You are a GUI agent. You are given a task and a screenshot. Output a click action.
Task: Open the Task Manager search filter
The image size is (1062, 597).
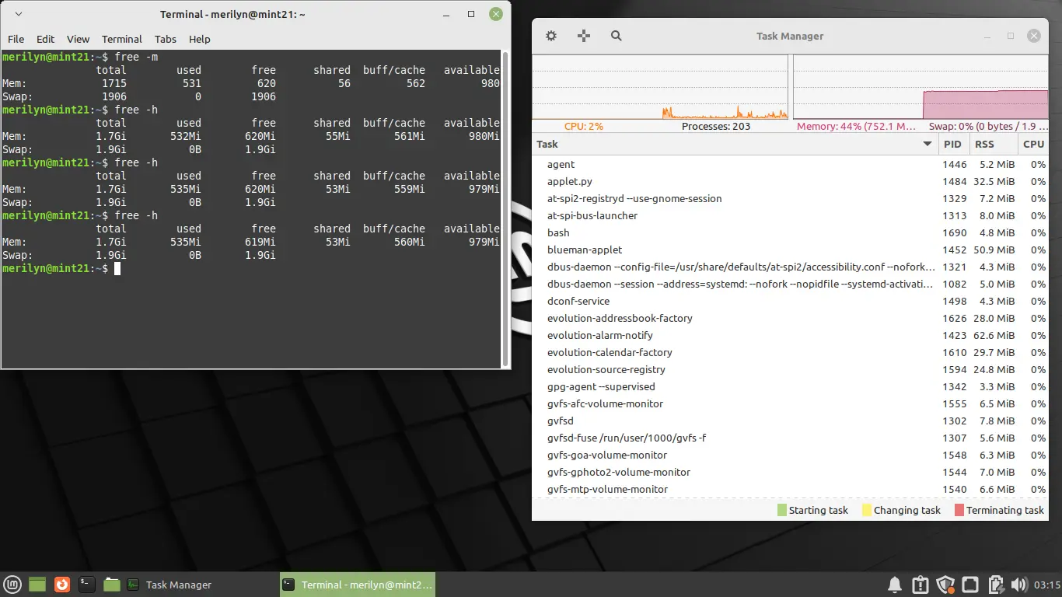coord(617,36)
